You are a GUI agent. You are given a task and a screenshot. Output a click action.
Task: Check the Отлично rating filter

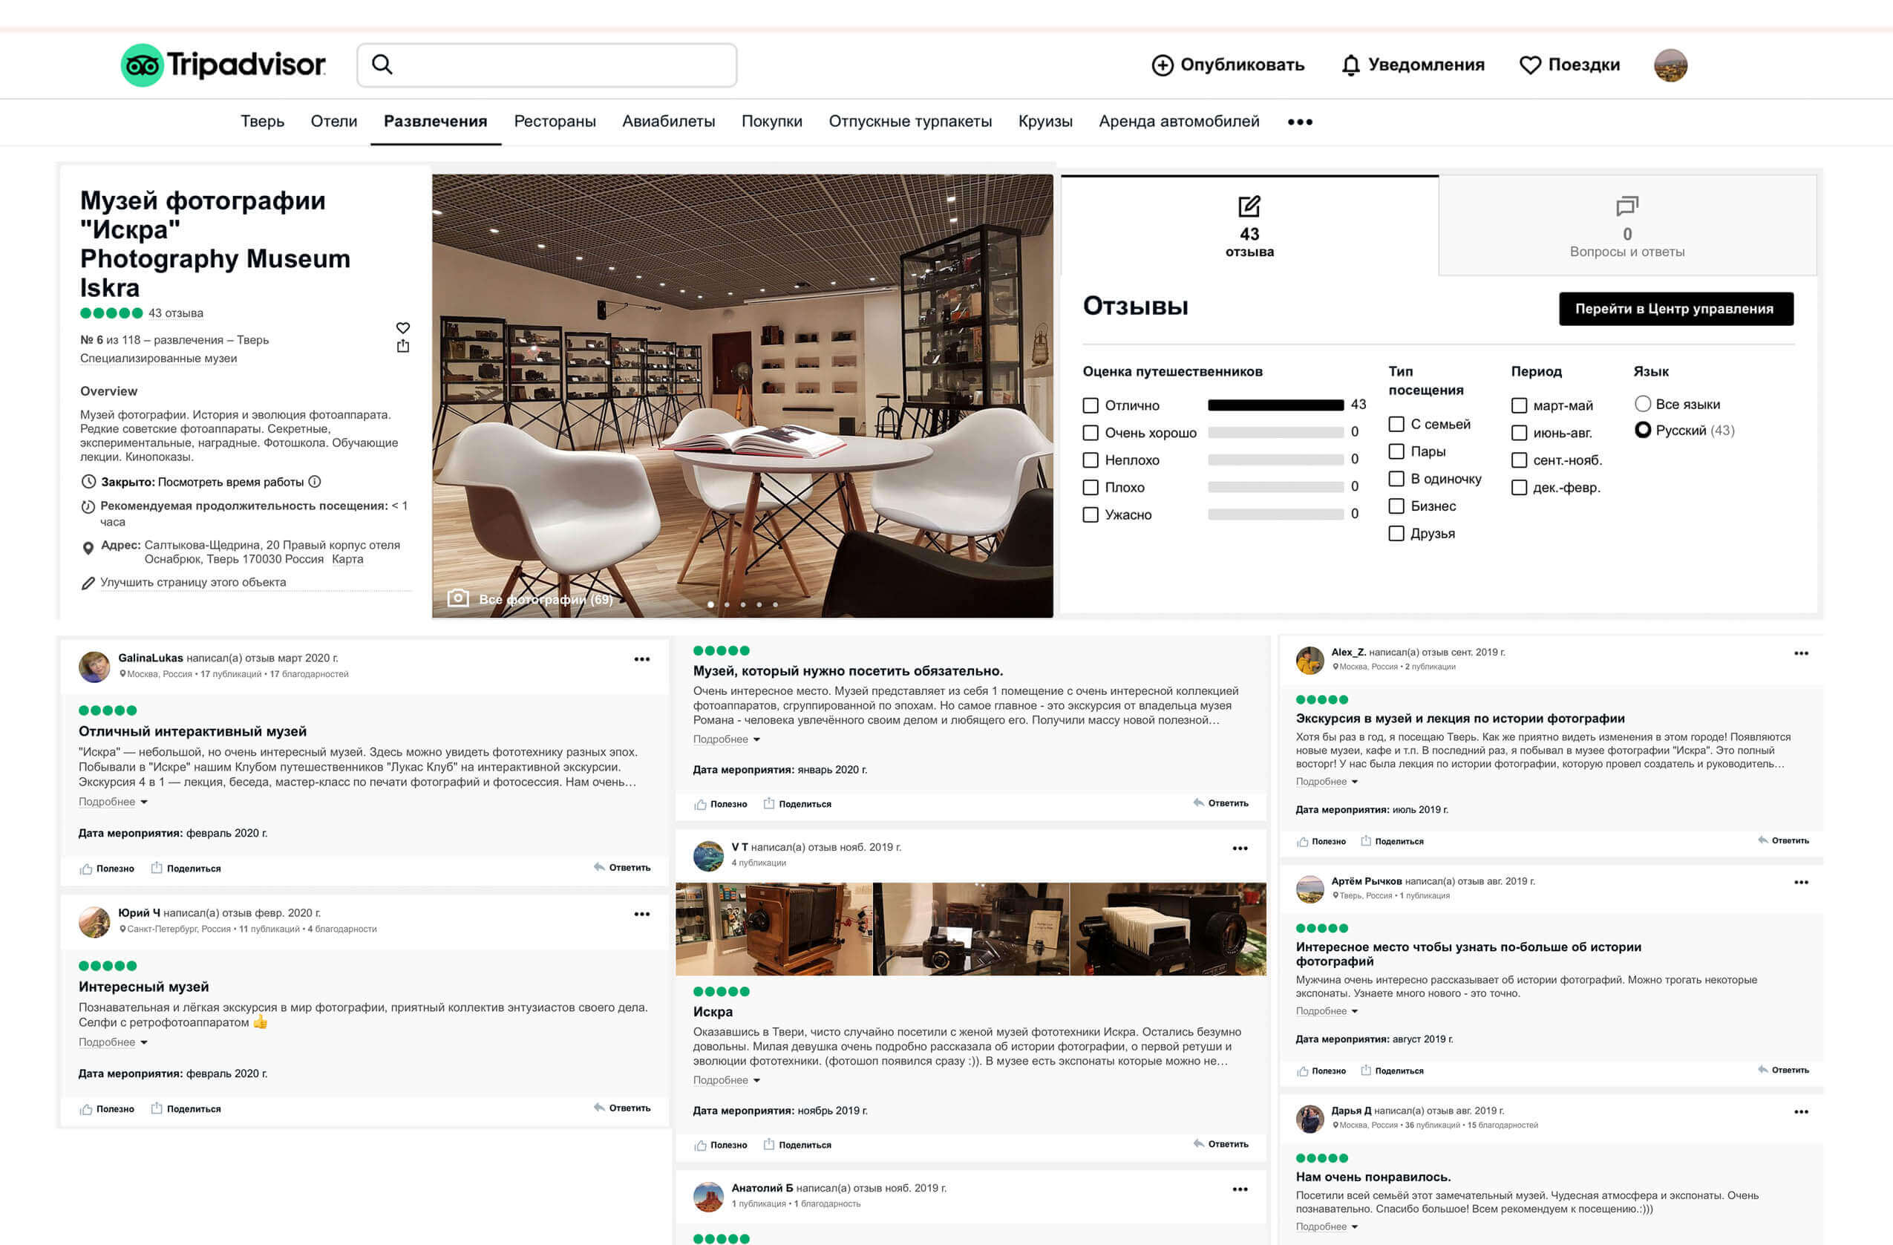(x=1091, y=405)
